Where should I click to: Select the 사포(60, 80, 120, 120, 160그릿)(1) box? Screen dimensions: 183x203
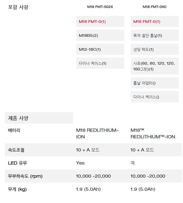pos(155,66)
